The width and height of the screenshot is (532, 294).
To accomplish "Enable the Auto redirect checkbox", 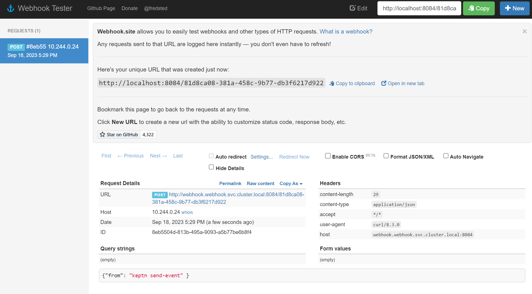I will [x=211, y=156].
